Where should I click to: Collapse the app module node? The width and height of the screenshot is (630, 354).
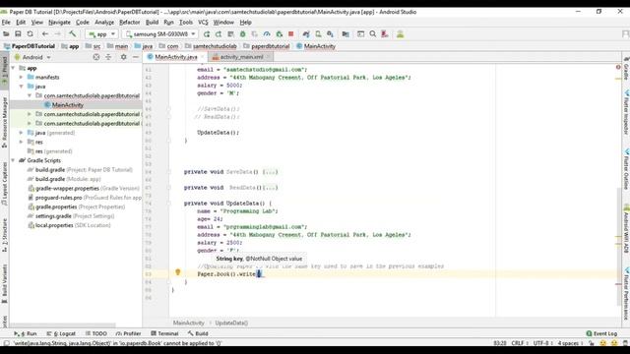point(13,68)
